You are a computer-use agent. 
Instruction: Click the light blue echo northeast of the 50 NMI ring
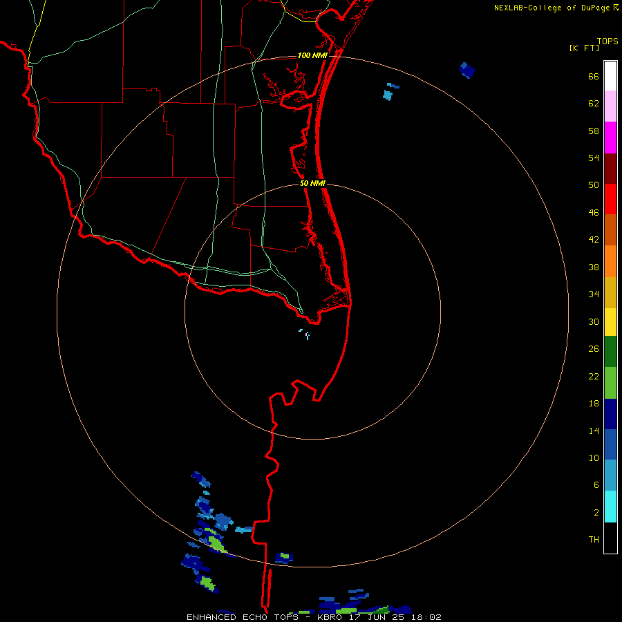click(388, 95)
